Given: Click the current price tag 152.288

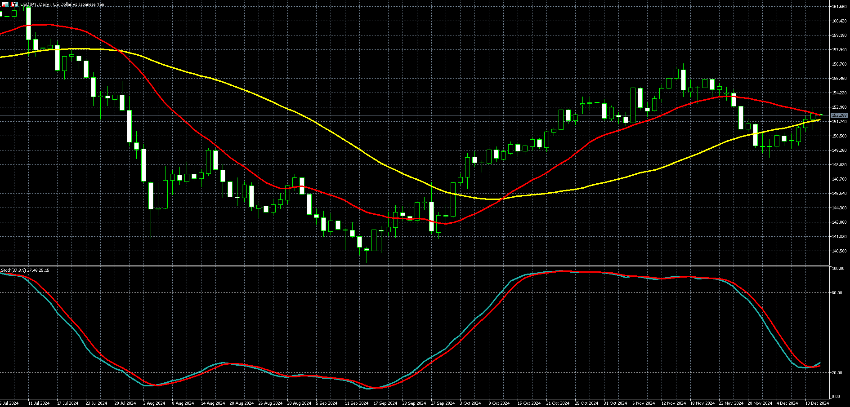Looking at the screenshot, I should 839,115.
